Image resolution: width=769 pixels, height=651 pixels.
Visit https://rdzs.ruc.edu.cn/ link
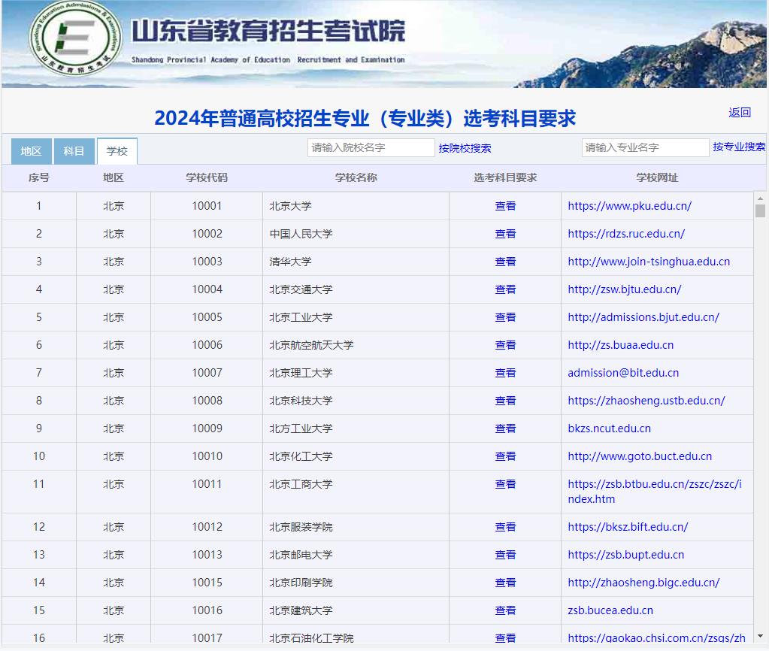click(626, 234)
